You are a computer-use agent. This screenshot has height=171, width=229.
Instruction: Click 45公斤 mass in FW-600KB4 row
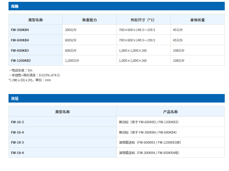pos(197,40)
